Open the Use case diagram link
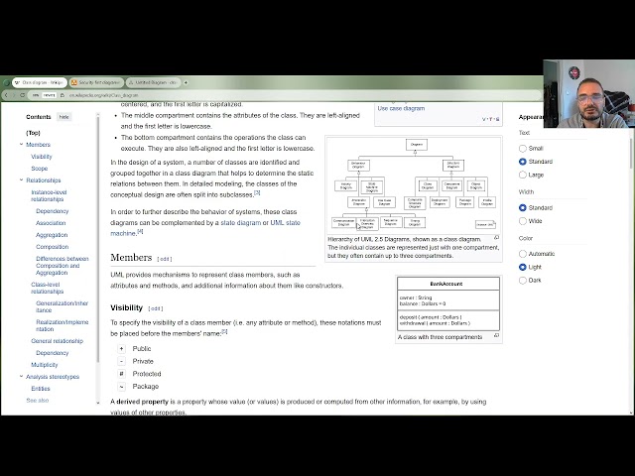This screenshot has height=476, width=635. pyautogui.click(x=401, y=108)
